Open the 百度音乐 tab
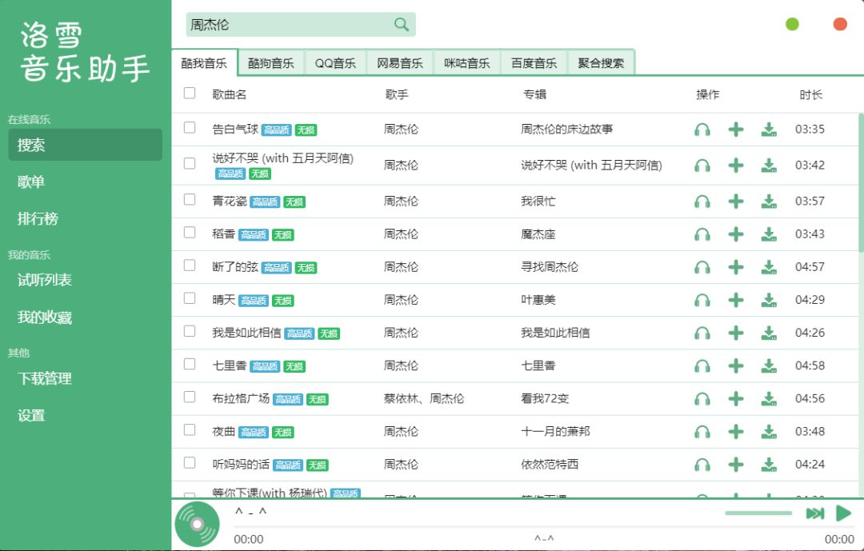Image resolution: width=864 pixels, height=551 pixels. click(x=534, y=63)
